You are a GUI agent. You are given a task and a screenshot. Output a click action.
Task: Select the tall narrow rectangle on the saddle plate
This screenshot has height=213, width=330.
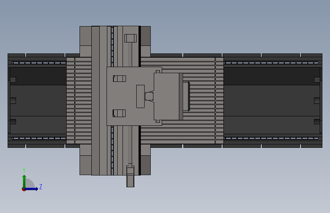coord(140,96)
